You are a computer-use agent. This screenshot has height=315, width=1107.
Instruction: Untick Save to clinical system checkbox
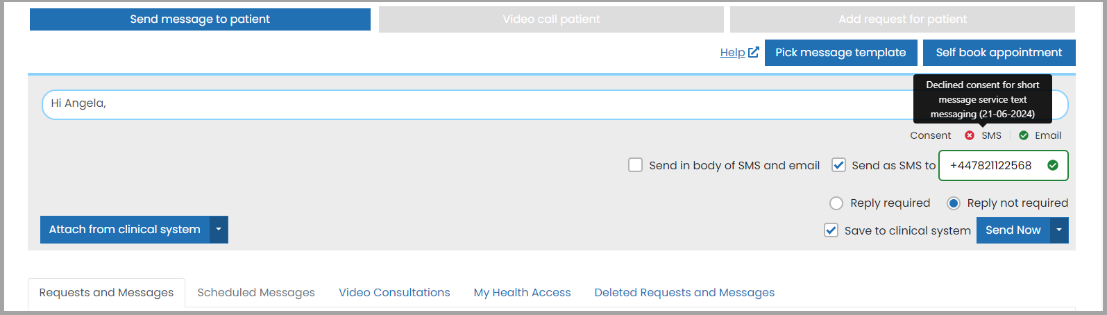(x=831, y=230)
